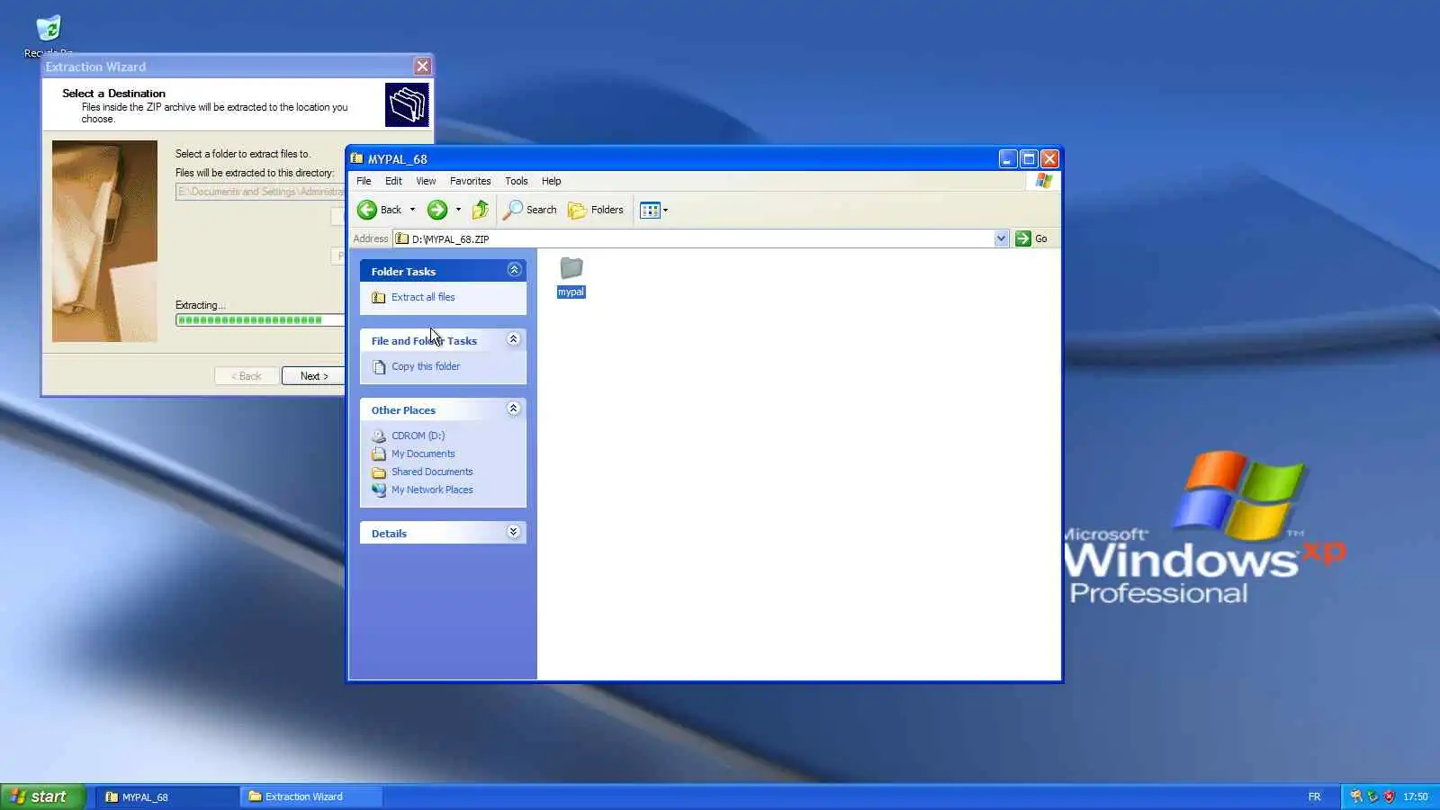This screenshot has height=810, width=1440.
Task: Click the Back button in Extraction Wizard
Action: tap(246, 376)
